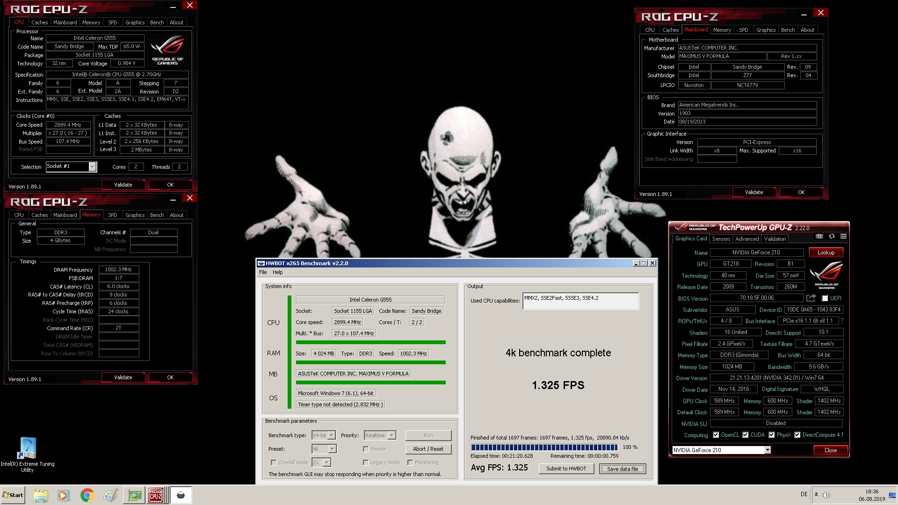898x505 pixels.
Task: Toggle the PhysX checkbox
Action: pyautogui.click(x=772, y=435)
